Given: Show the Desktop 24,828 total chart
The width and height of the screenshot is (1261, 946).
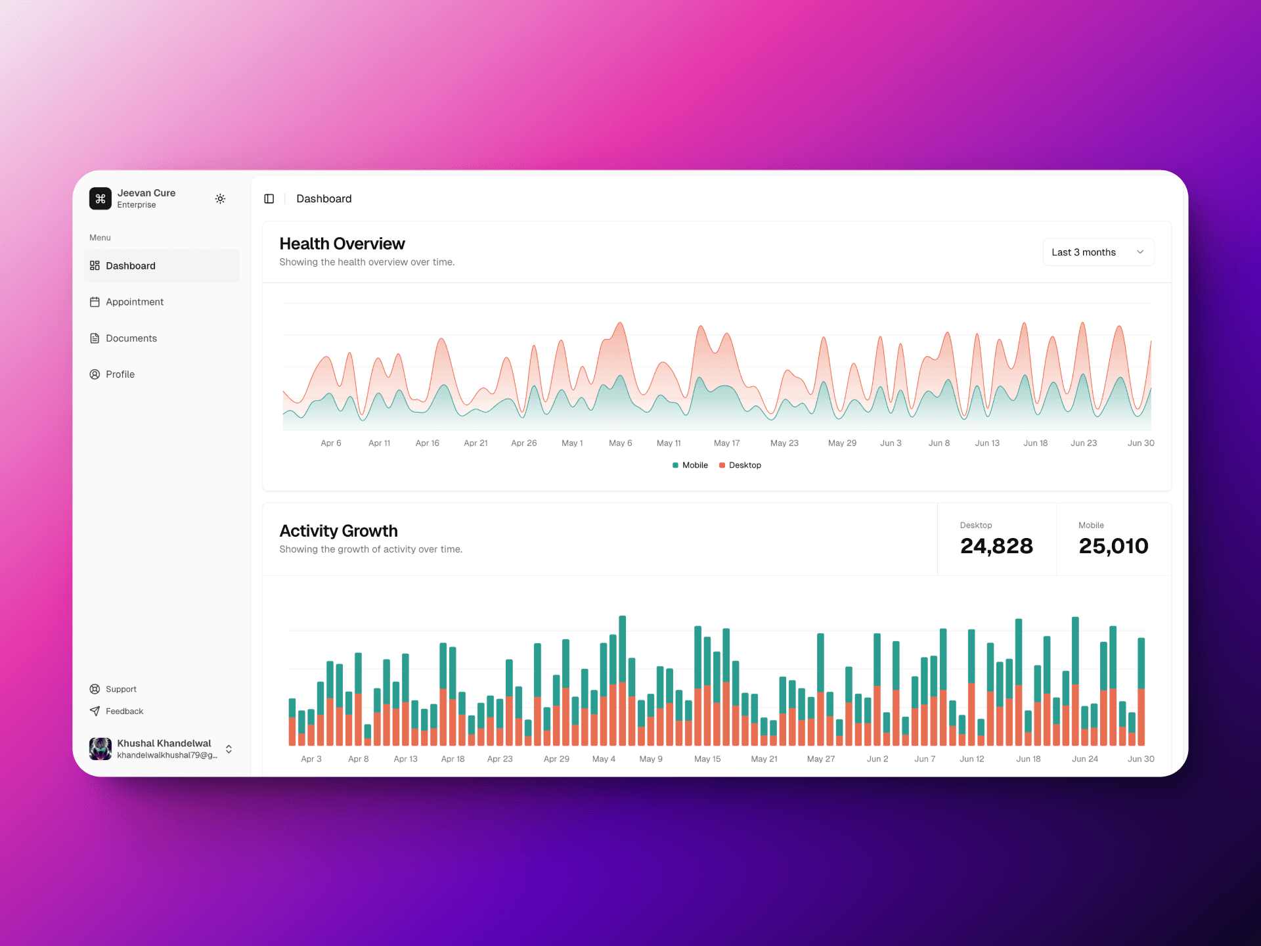Looking at the screenshot, I should point(996,539).
